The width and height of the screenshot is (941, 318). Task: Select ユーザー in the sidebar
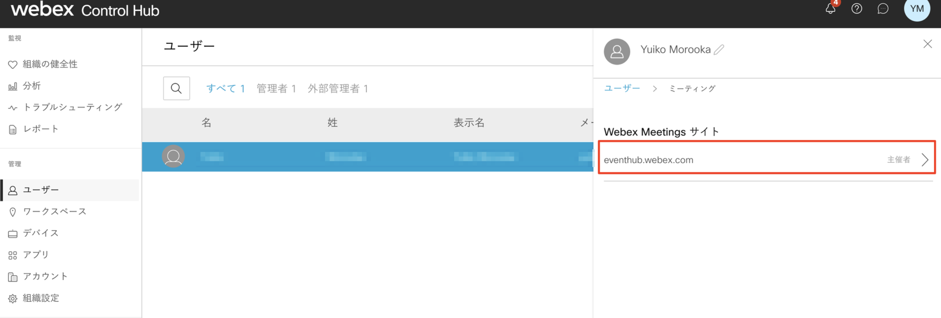click(x=70, y=190)
